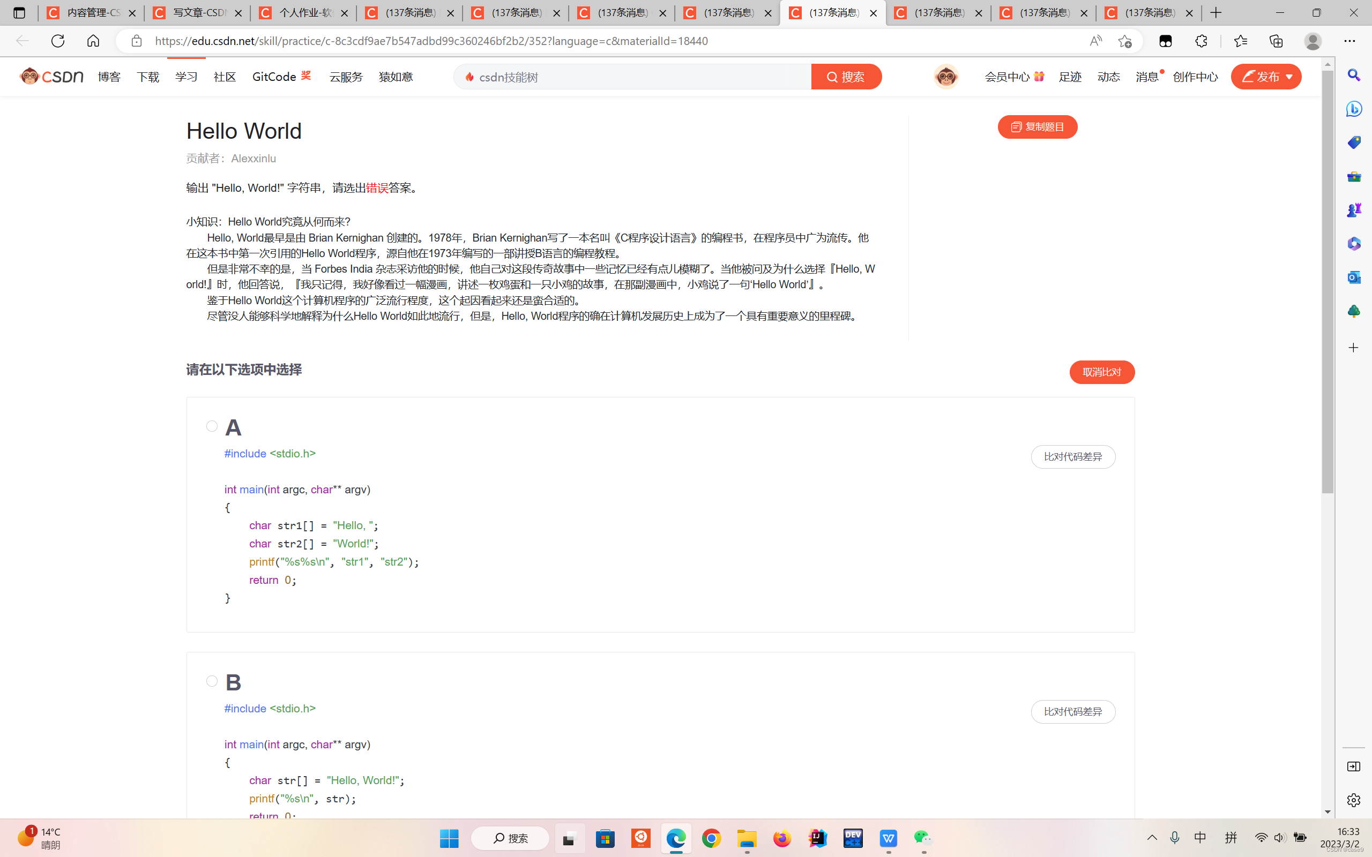This screenshot has height=857, width=1372.
Task: Click the 复制题目 button
Action: [1037, 126]
